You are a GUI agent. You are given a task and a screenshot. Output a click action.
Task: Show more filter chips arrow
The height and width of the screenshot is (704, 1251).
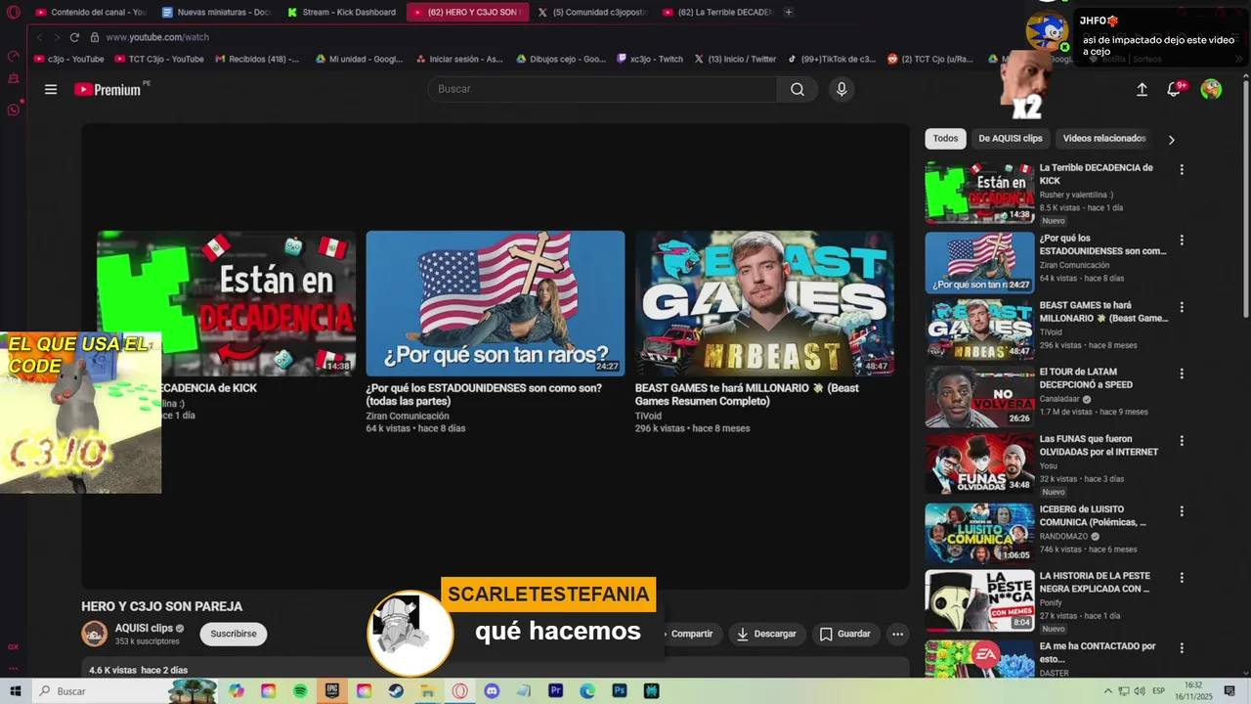point(1172,139)
